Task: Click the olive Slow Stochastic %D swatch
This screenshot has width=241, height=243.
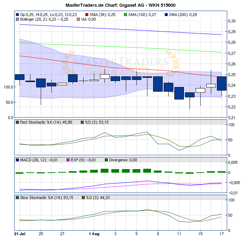Action: click(x=83, y=198)
